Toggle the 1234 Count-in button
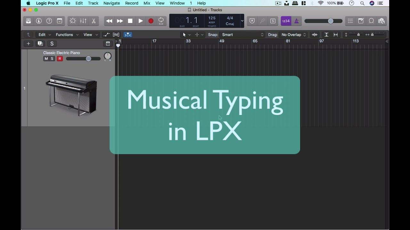Image resolution: width=410 pixels, height=230 pixels. click(x=286, y=21)
